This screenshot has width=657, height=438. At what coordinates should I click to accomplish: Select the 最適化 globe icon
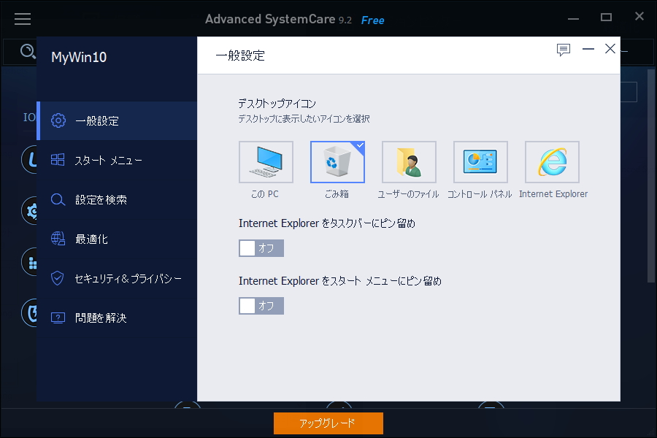click(58, 239)
